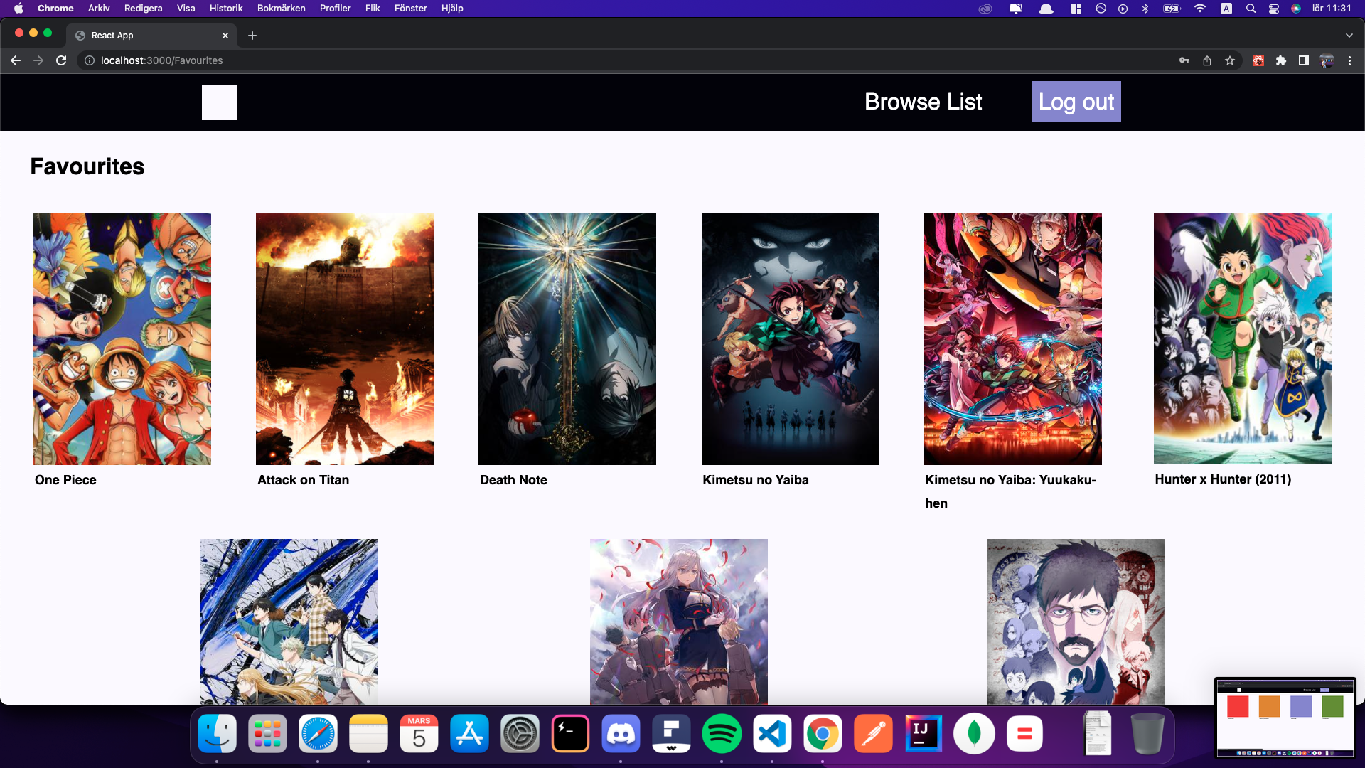Launch the Terminal app in Dock
Screen dimensions: 1365x768
570,734
